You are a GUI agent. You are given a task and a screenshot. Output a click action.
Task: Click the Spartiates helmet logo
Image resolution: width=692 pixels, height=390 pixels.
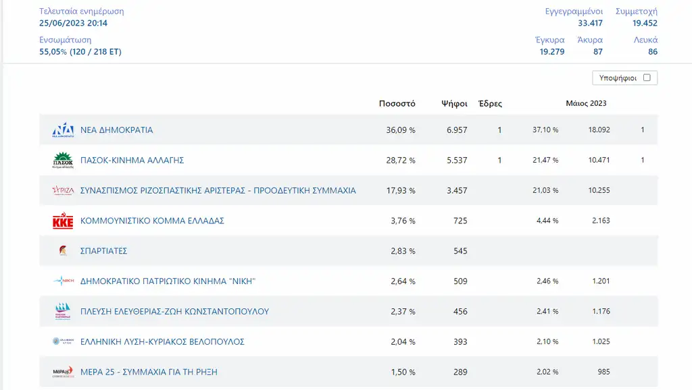tap(63, 251)
